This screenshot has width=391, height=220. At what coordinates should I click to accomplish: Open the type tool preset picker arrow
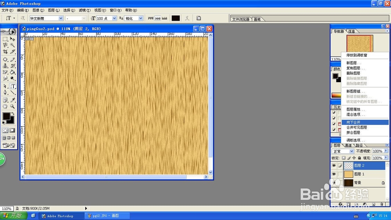click(x=14, y=18)
